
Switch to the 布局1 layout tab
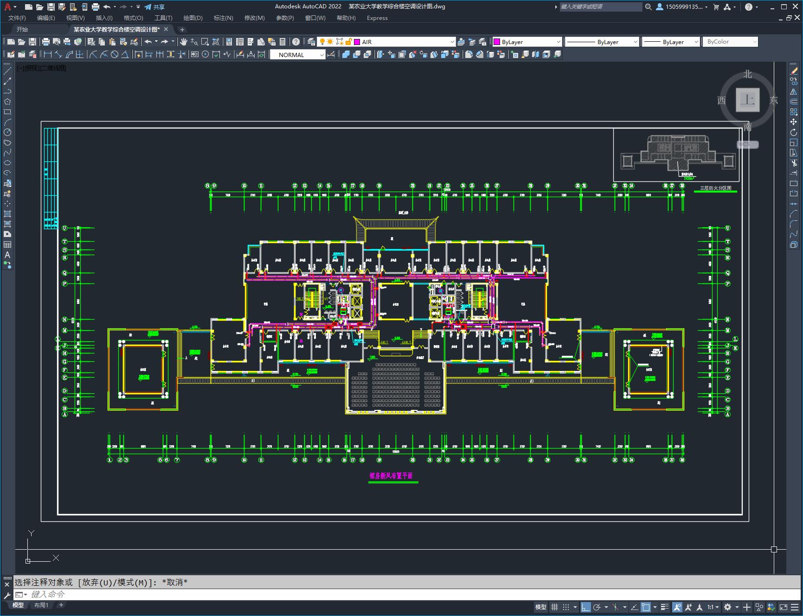pos(41,605)
